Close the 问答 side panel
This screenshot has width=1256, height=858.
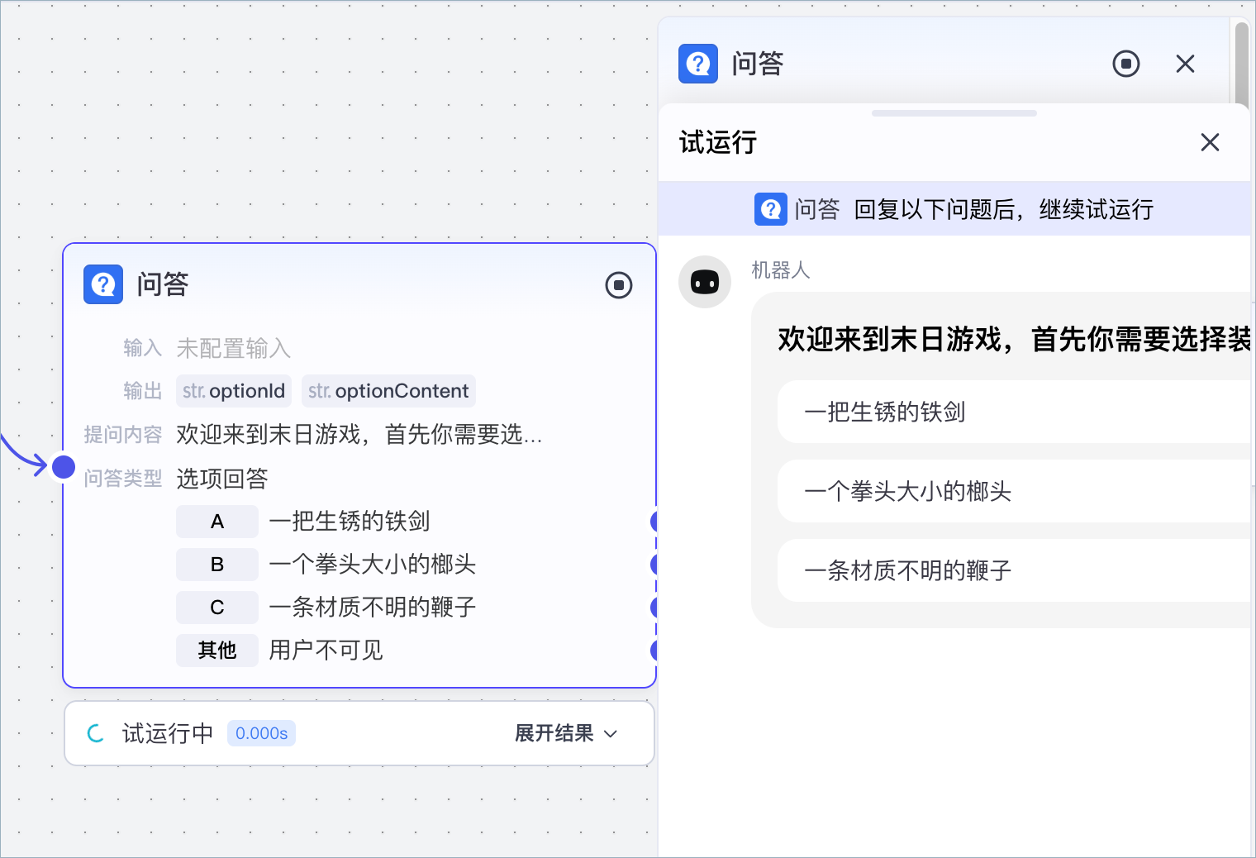point(1185,64)
